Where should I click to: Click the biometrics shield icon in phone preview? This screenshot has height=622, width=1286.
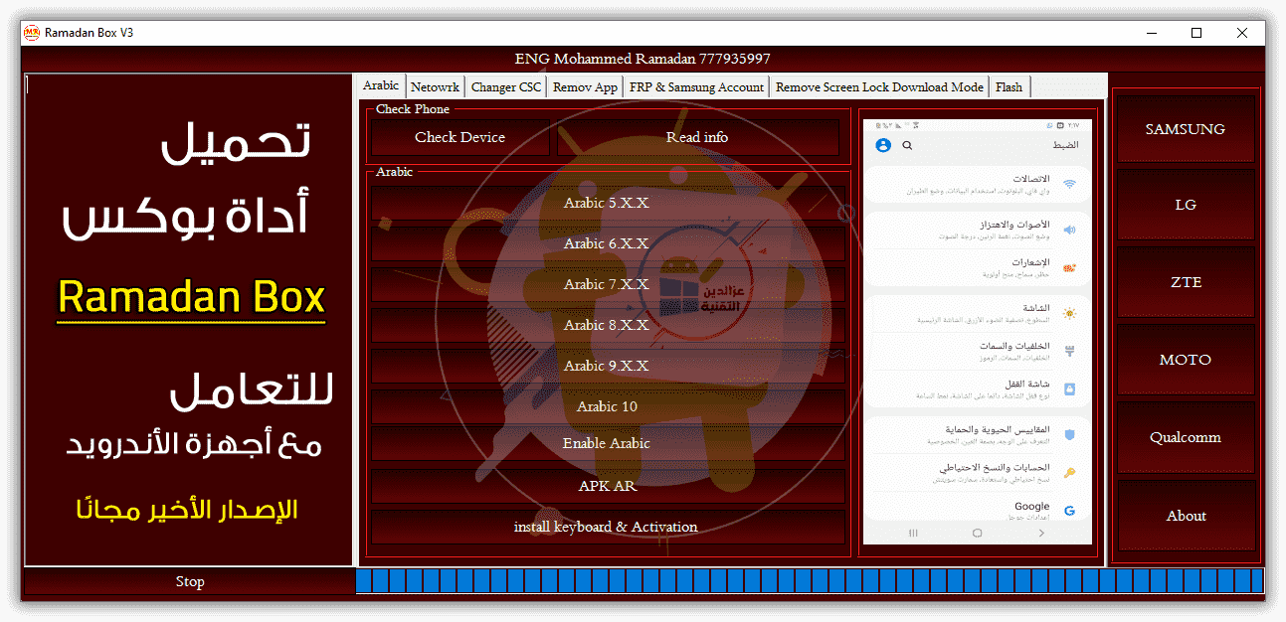(1069, 434)
